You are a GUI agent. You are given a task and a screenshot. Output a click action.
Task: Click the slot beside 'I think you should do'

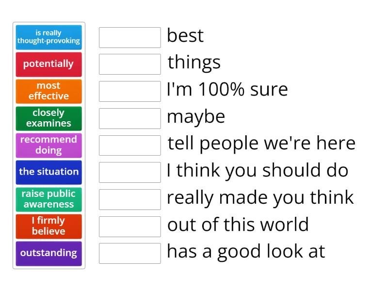pos(130,172)
